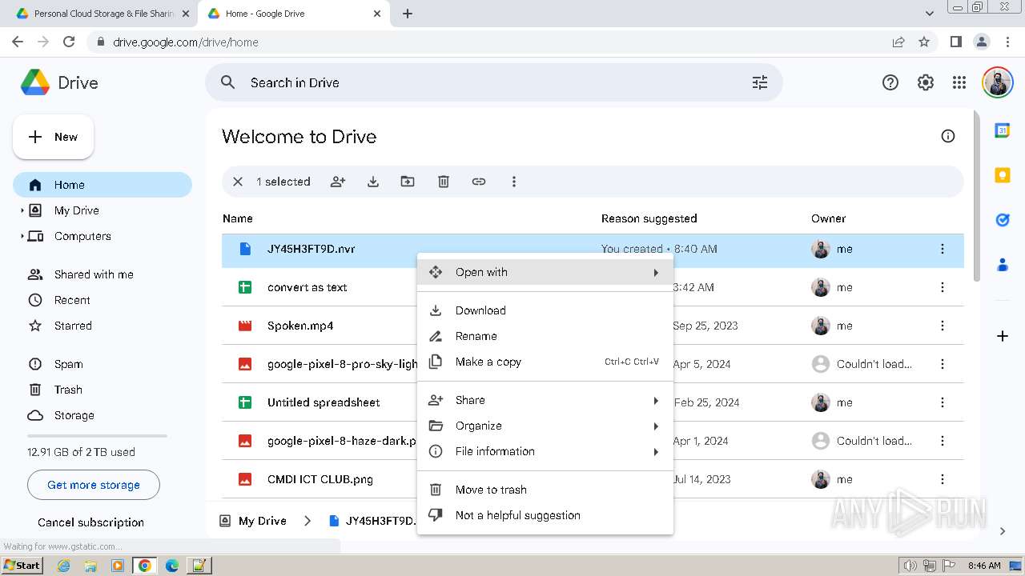Open more actions for CMDI ICT CLUB.png row
The width and height of the screenshot is (1025, 576).
(943, 479)
